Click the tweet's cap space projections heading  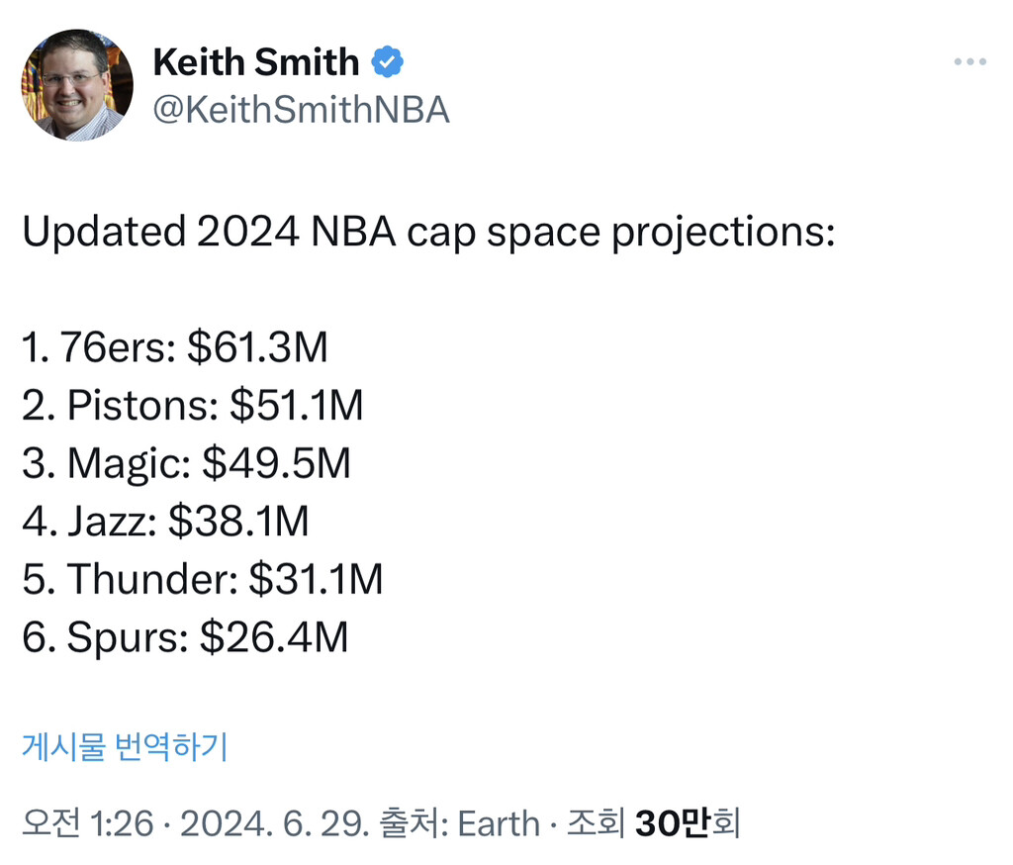click(428, 232)
